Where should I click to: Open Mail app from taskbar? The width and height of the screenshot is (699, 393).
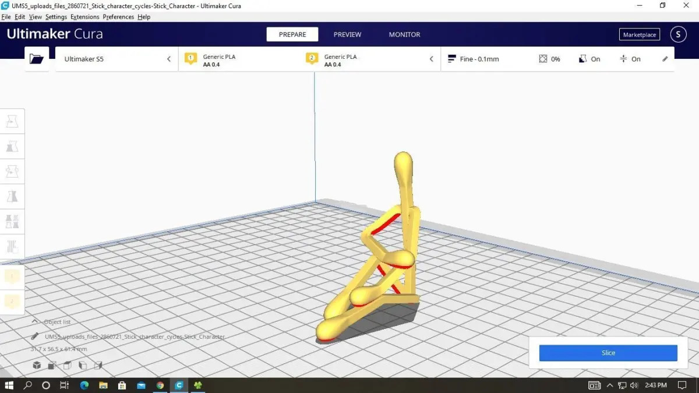coord(141,385)
